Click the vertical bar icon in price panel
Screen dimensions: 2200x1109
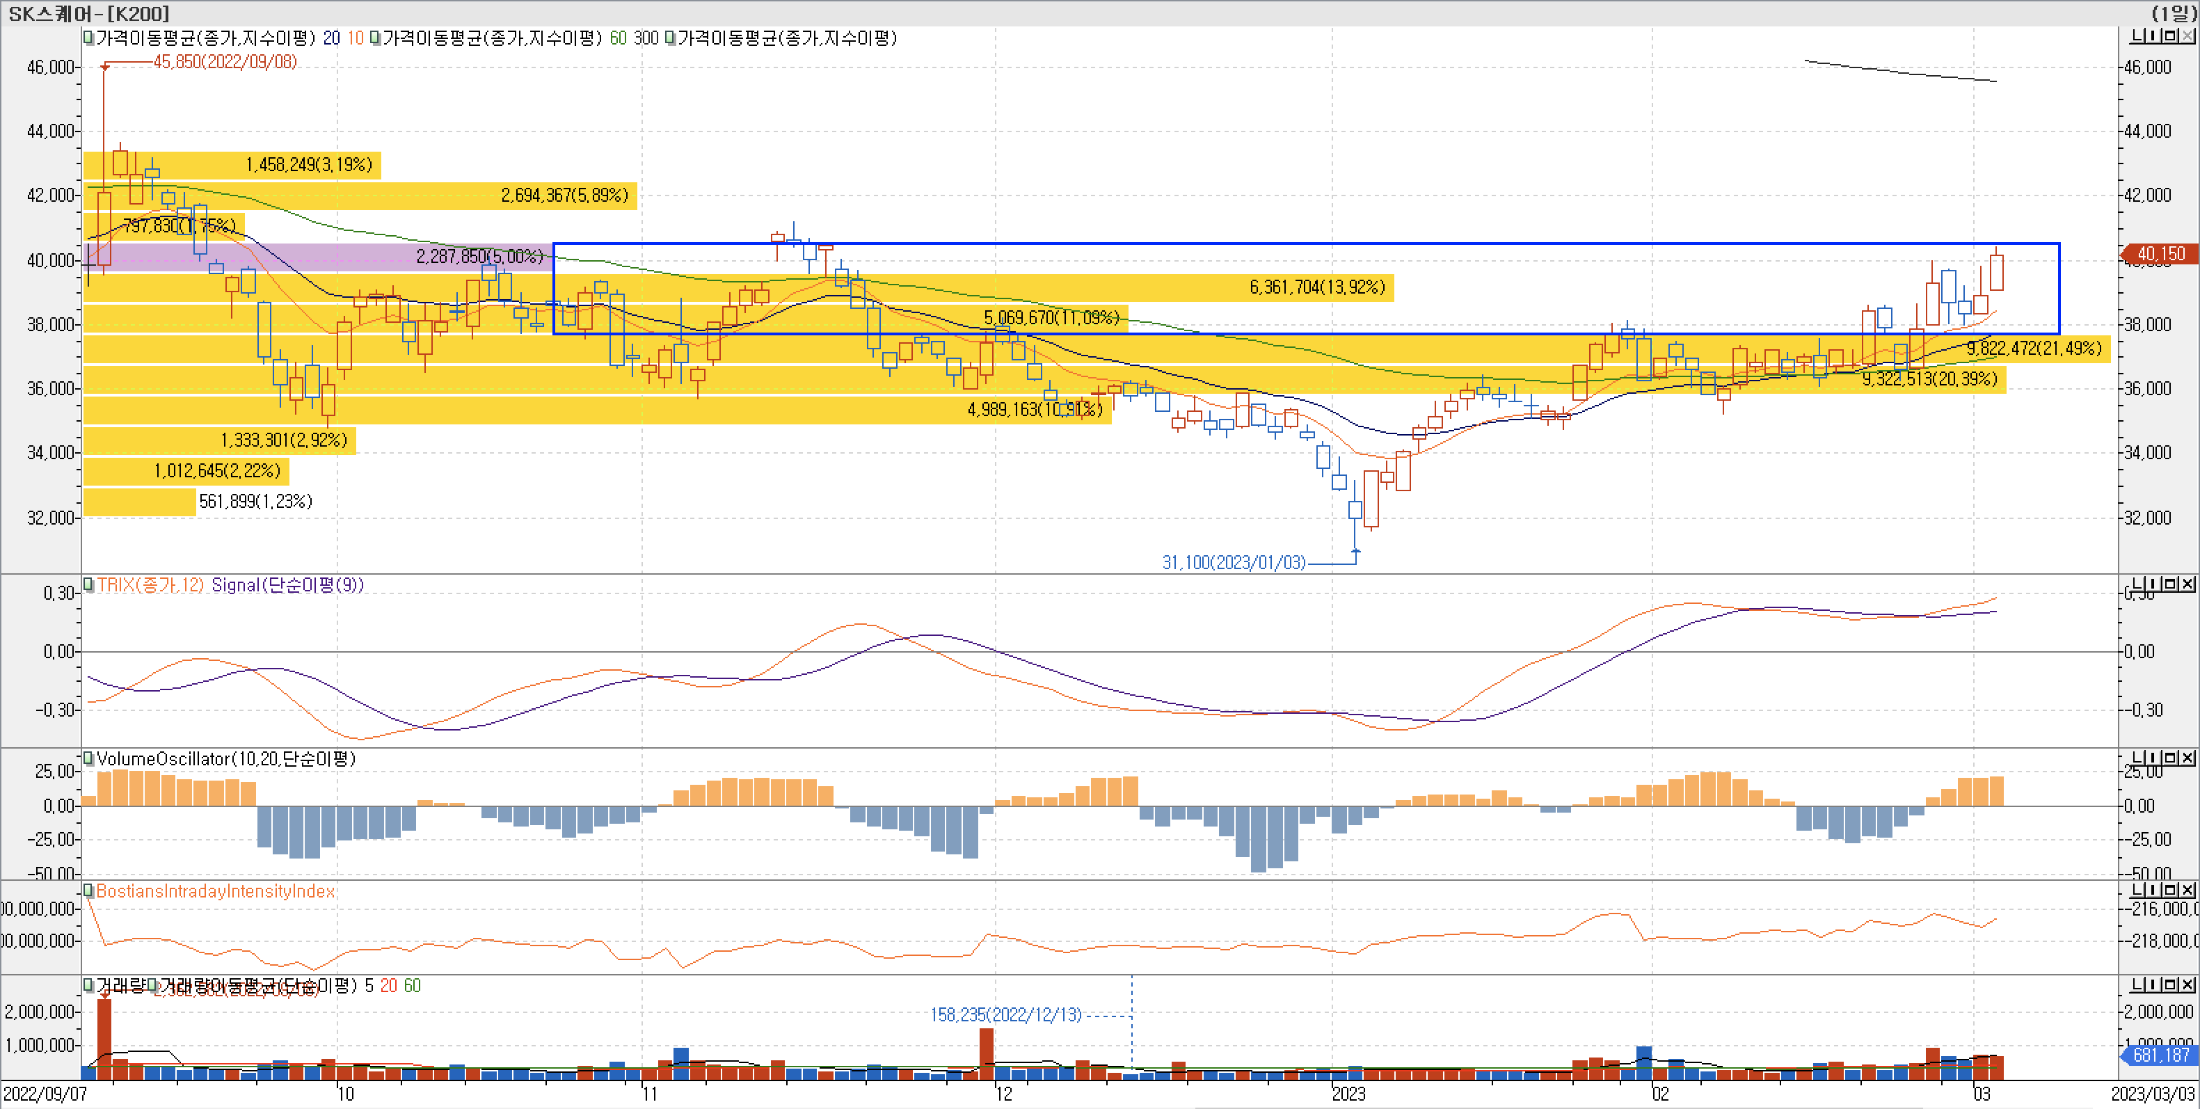[2154, 37]
